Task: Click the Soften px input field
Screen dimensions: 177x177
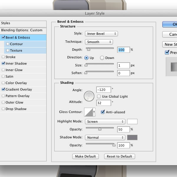Action: [124, 73]
